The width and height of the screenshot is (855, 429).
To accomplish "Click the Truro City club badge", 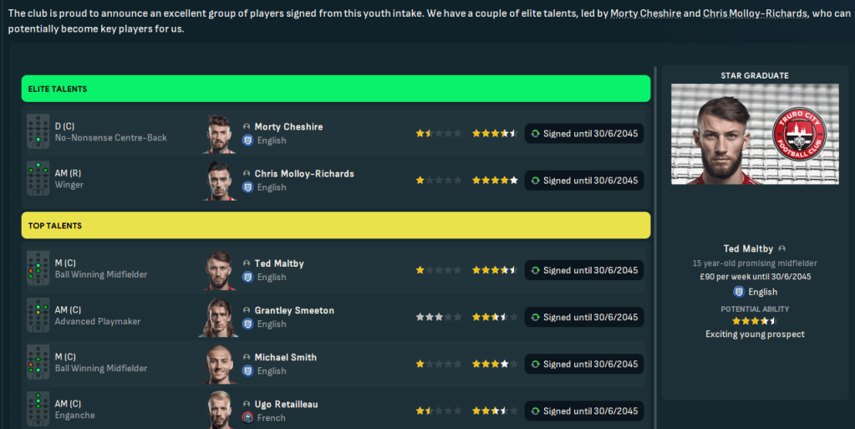I will click(x=788, y=134).
